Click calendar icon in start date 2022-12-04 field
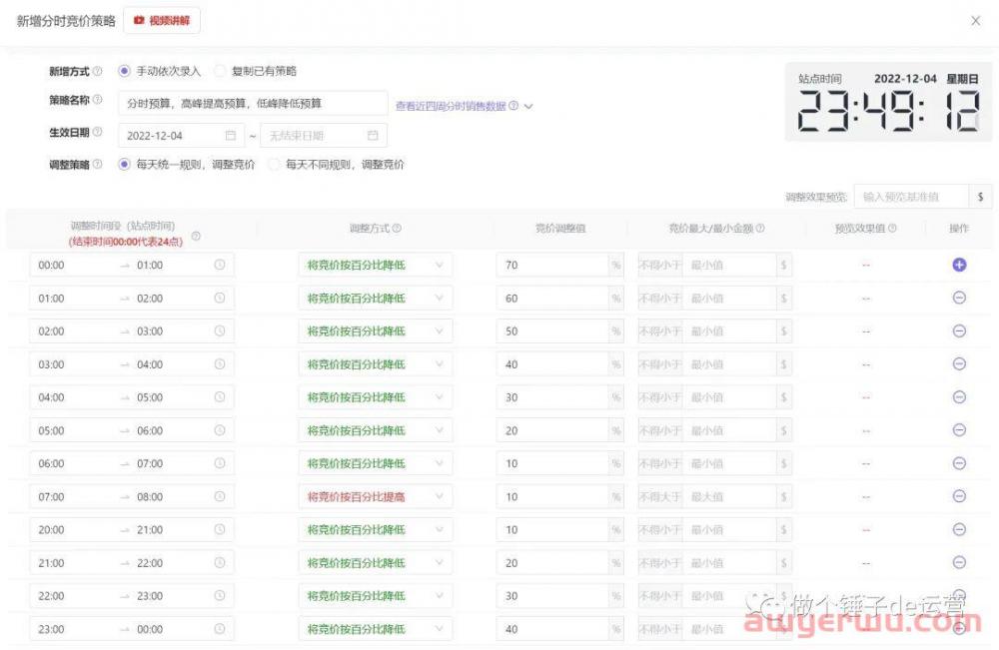 point(231,135)
